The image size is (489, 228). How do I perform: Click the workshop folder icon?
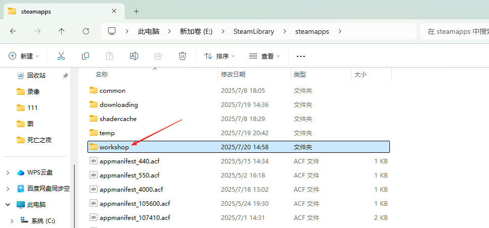click(x=94, y=147)
